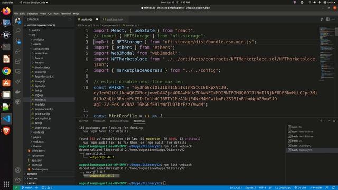The image size is (338, 190).
Task: Click the feedback icon in status bar
Action: pos(327,188)
